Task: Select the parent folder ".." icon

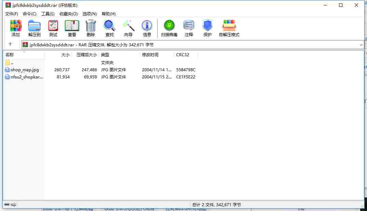Action: pos(8,63)
